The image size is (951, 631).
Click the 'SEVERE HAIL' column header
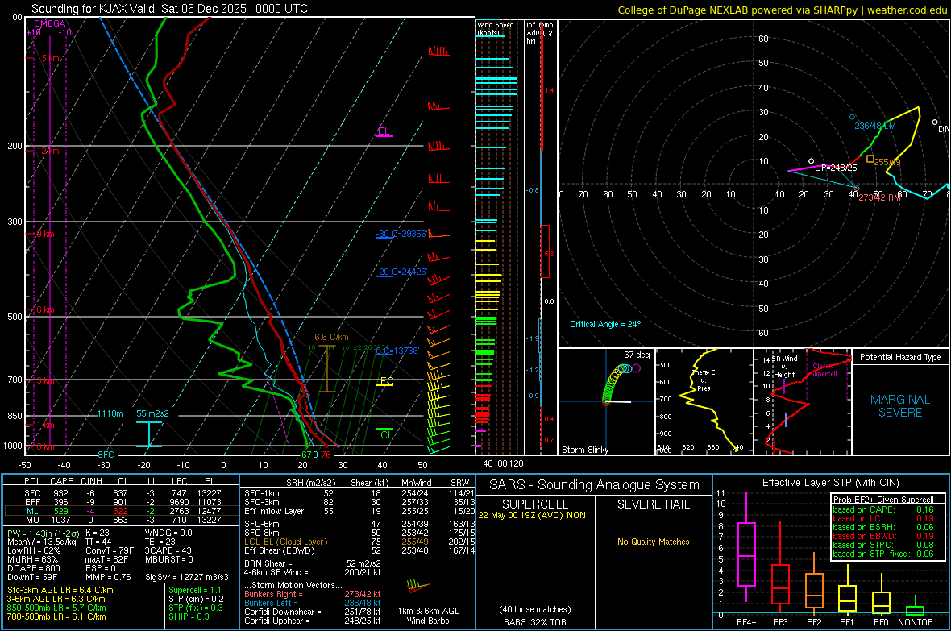pyautogui.click(x=653, y=504)
